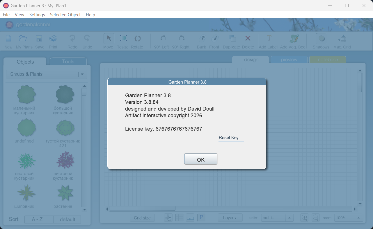Select the undefined shrub thumbnail
373x229 pixels.
pyautogui.click(x=26, y=127)
